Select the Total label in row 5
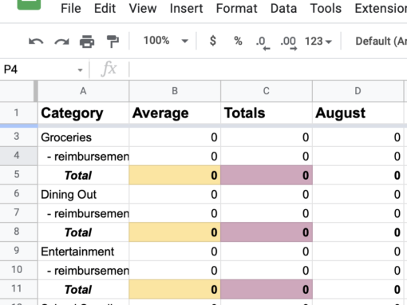407x305 pixels. [83, 175]
